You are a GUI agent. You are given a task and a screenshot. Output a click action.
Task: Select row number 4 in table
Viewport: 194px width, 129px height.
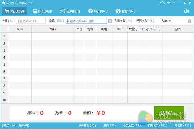click(4, 57)
